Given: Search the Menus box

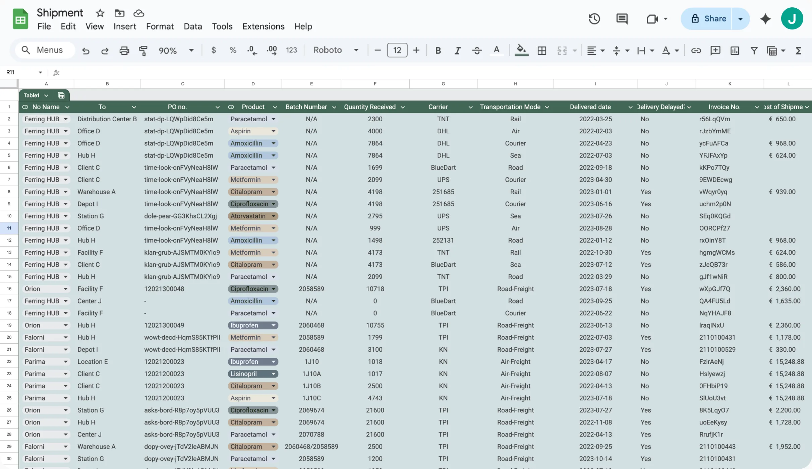Looking at the screenshot, I should (45, 50).
